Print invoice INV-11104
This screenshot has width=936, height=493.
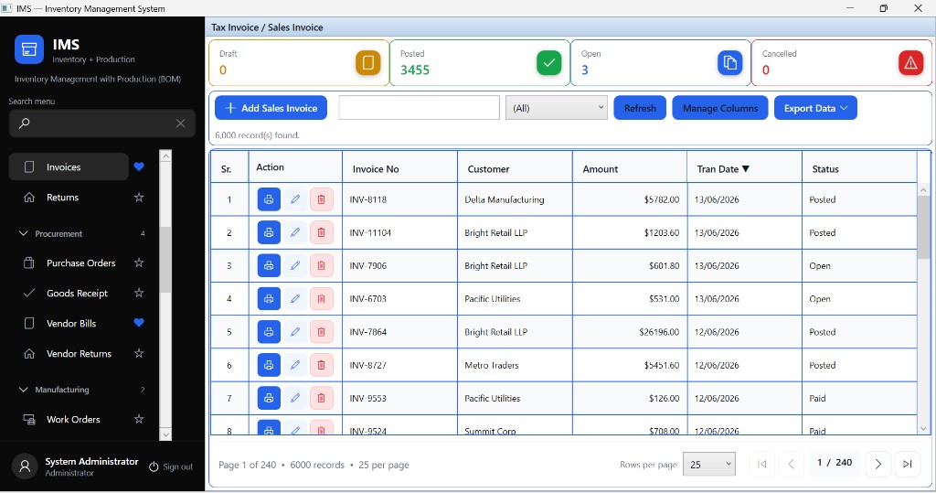[269, 232]
